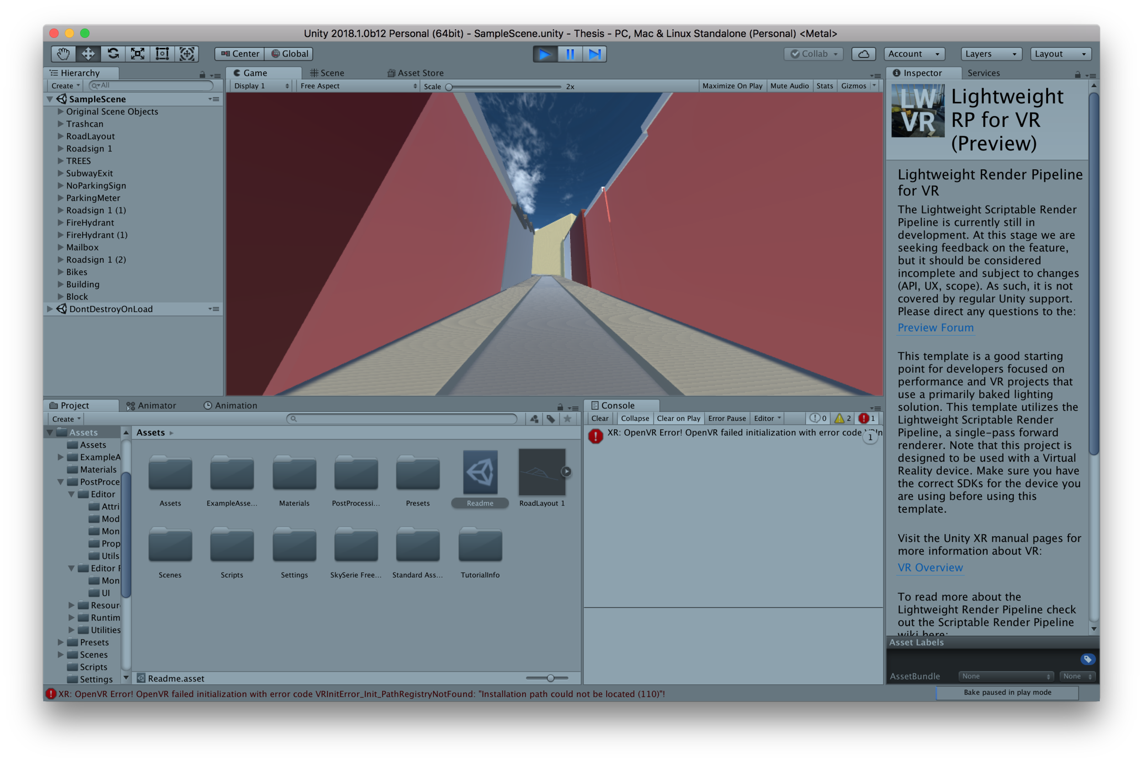Click the search by type icon in Project
1143x763 pixels.
tap(534, 419)
